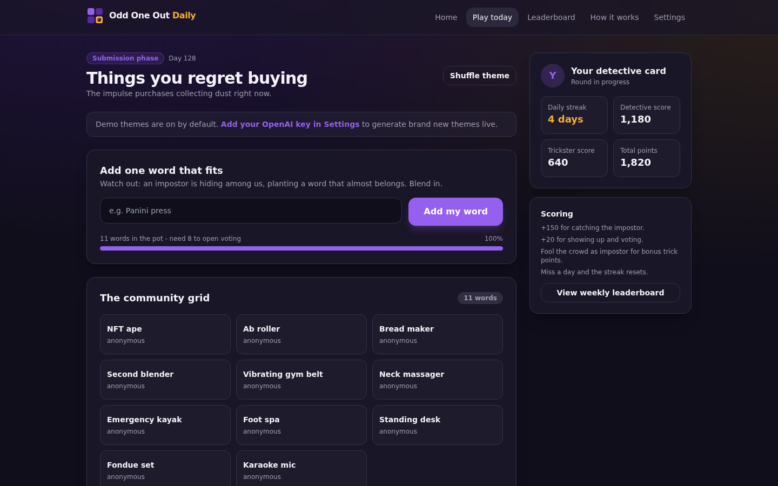The height and width of the screenshot is (486, 778).
Task: Pick the Vibrating gym belt card
Action: pyautogui.click(x=301, y=380)
